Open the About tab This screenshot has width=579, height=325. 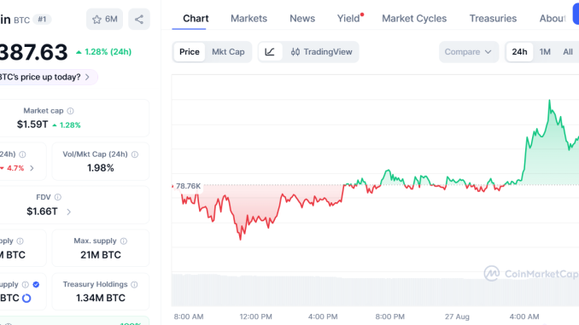[x=553, y=19]
